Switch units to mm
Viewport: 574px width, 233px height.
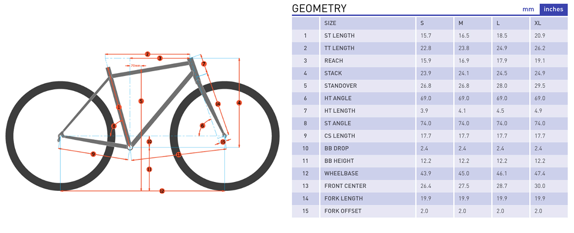pyautogui.click(x=528, y=10)
